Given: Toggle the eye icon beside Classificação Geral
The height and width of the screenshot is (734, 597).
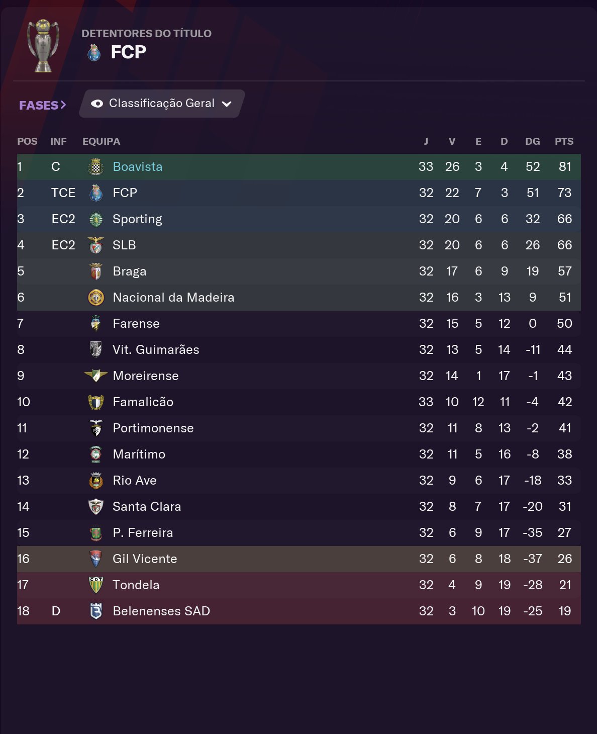Looking at the screenshot, I should click(x=97, y=104).
